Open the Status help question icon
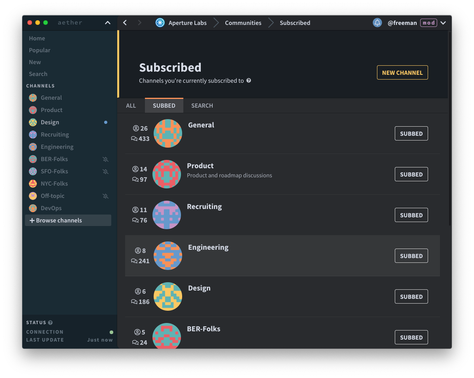 (x=50, y=323)
